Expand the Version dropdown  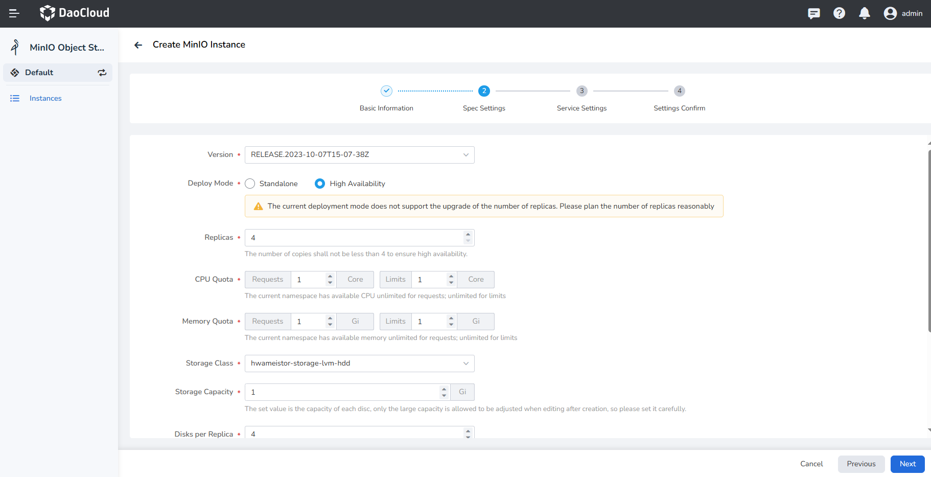(359, 155)
